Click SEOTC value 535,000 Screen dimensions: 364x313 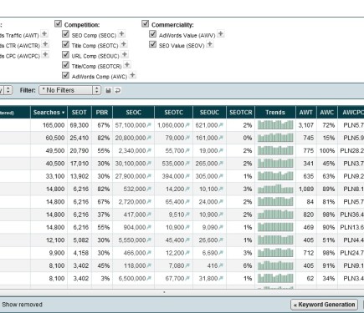click(173, 164)
